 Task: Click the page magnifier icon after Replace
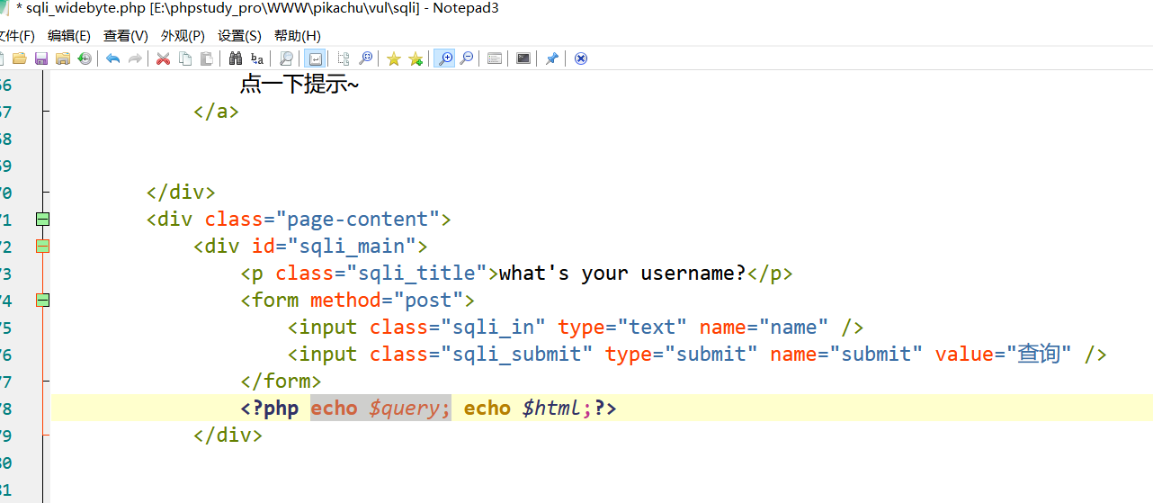pyautogui.click(x=286, y=58)
